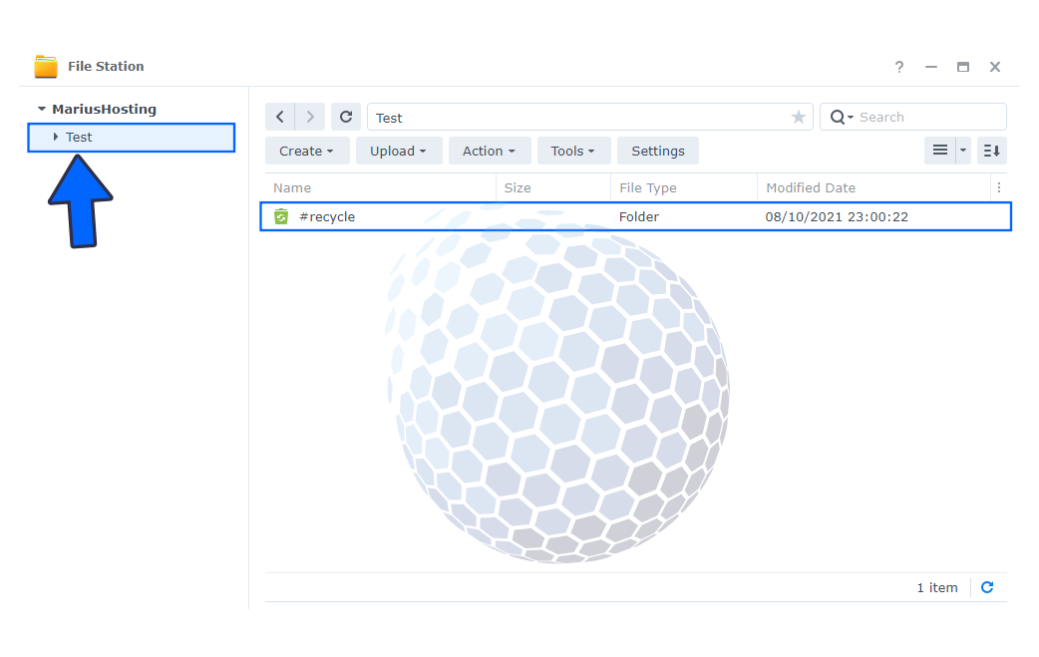Click the sort order icon

(x=991, y=151)
